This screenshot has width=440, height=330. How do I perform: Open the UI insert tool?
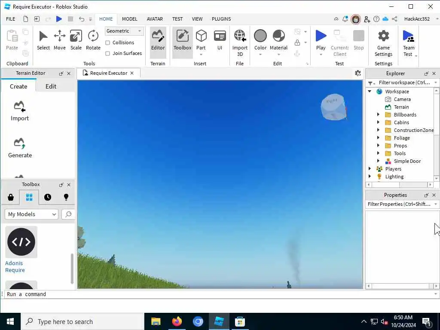(x=220, y=40)
